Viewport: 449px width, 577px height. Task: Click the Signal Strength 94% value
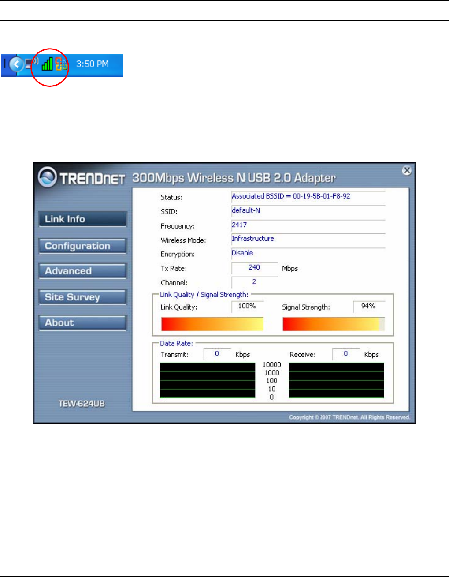pyautogui.click(x=369, y=306)
